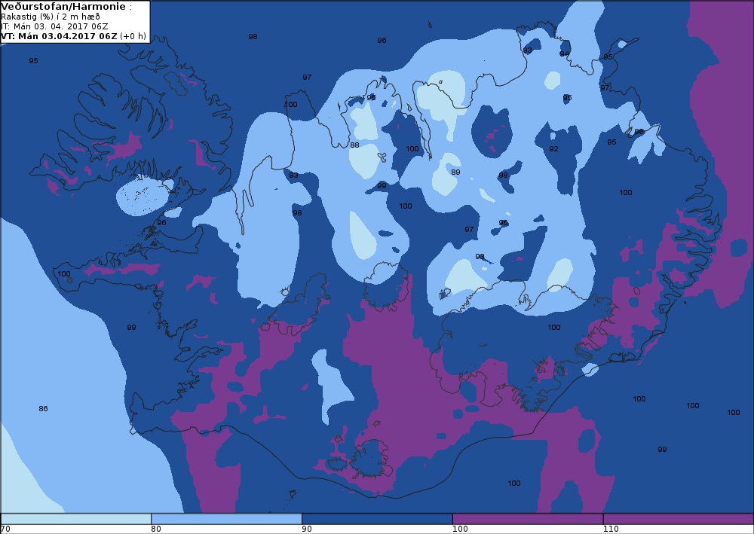Click the 'IT: Mán 03. 04. 2017 06Z' line

pyautogui.click(x=54, y=26)
